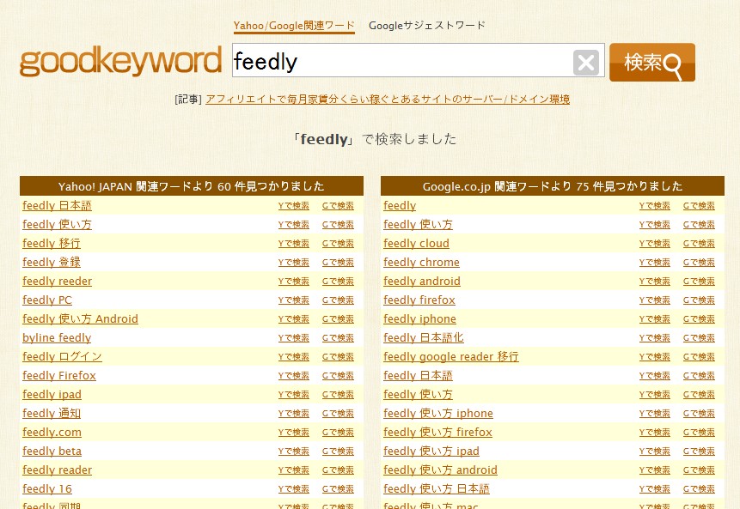The width and height of the screenshot is (740, 509).
Task: Click 'Gで検索' beside 'feedly 使い方 firefox'
Action: pyautogui.click(x=699, y=433)
